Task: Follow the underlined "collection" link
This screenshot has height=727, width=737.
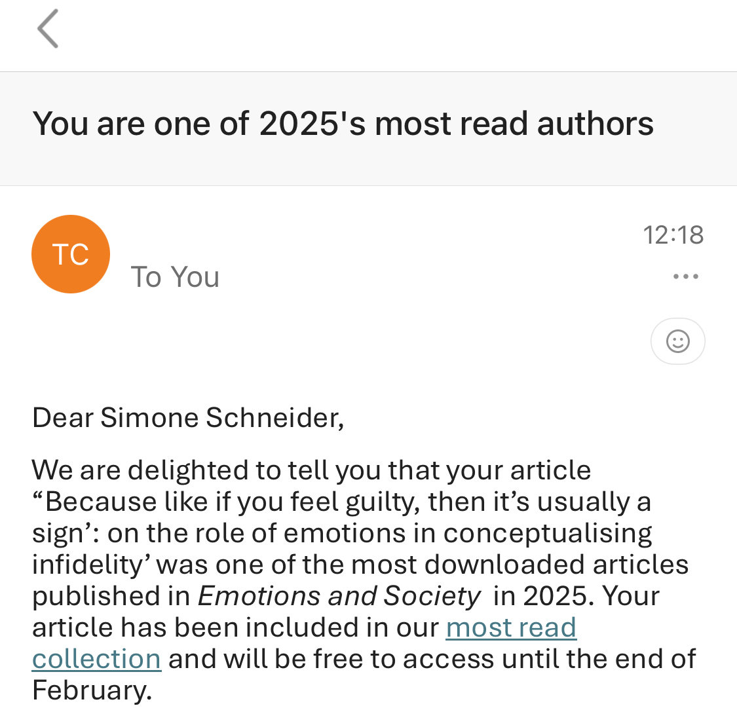Action: (x=96, y=659)
